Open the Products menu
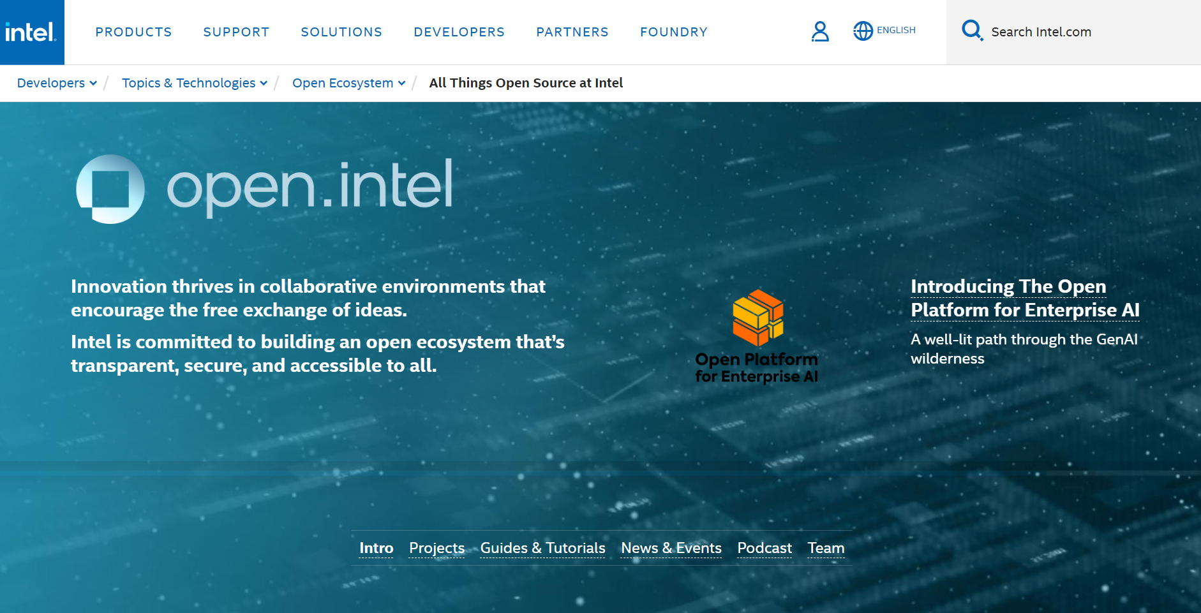The height and width of the screenshot is (613, 1201). coord(133,32)
